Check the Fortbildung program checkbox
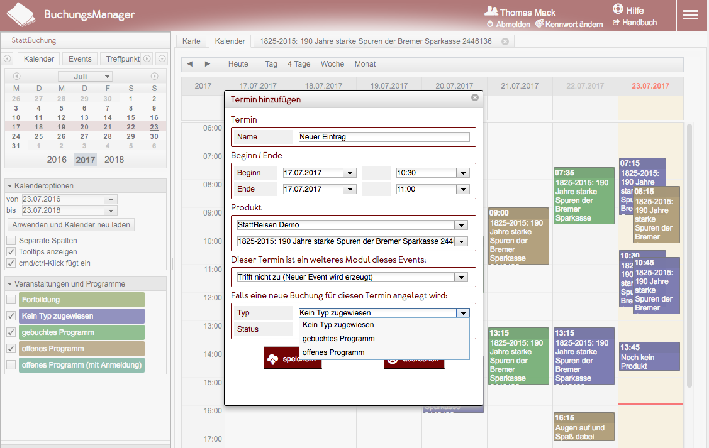The image size is (709, 448). pos(11,300)
